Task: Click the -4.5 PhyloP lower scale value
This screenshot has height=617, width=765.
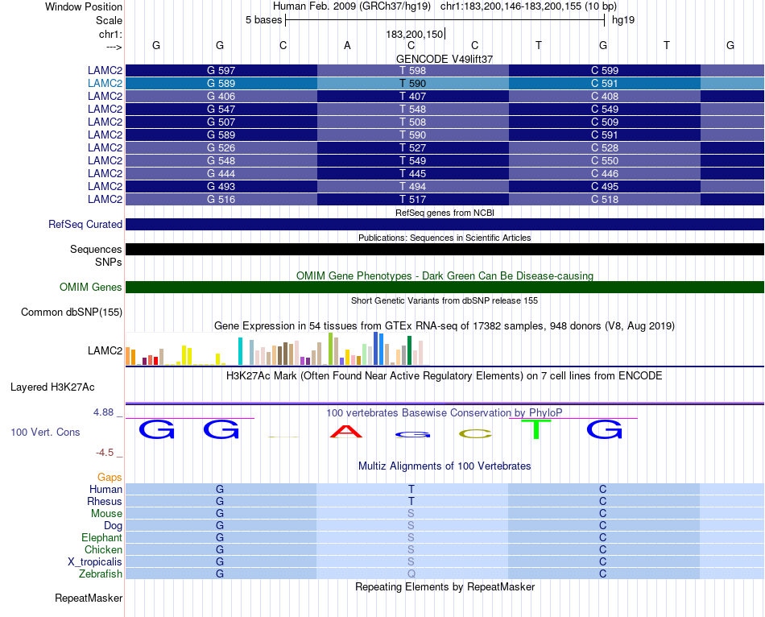Action: tap(105, 453)
